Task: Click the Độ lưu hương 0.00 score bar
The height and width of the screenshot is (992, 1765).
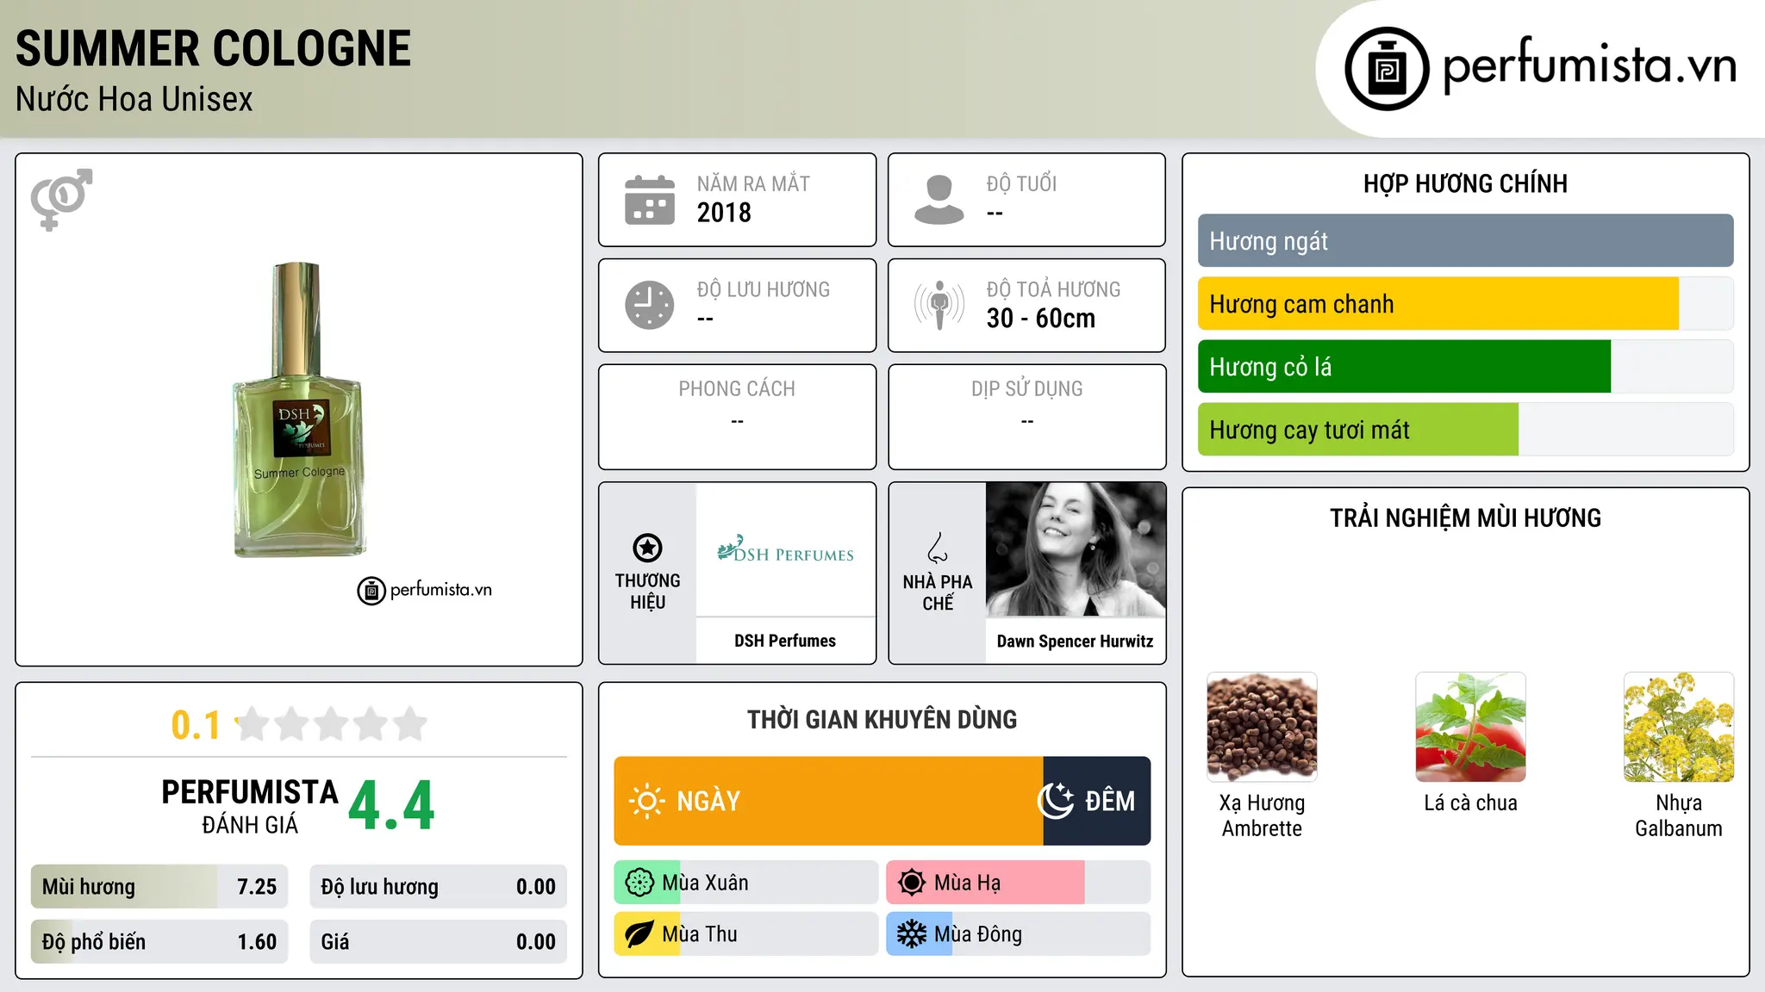Action: [x=438, y=887]
